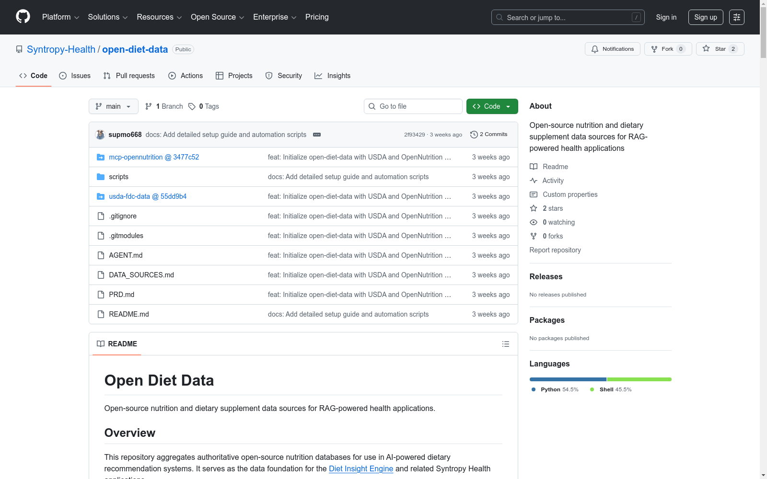Click the Python 54.5% language entry

(x=555, y=389)
